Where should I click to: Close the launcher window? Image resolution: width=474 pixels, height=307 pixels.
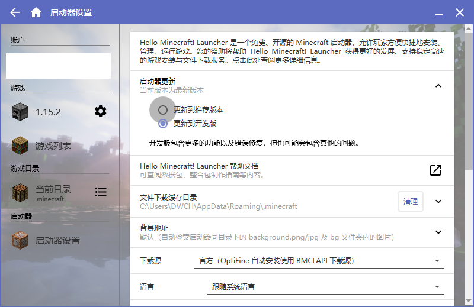(x=460, y=12)
